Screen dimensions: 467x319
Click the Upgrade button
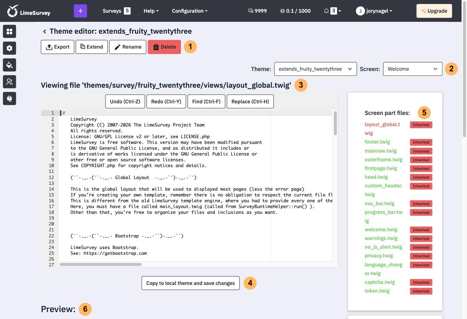tap(434, 11)
